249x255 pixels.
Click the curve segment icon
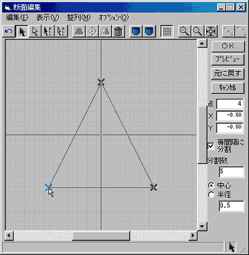tap(241, 31)
